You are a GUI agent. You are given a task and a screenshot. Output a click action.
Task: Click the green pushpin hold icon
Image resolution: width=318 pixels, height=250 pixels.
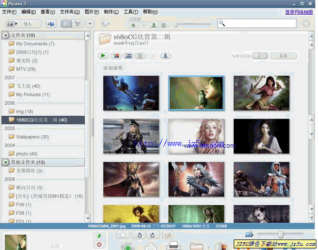99,236
